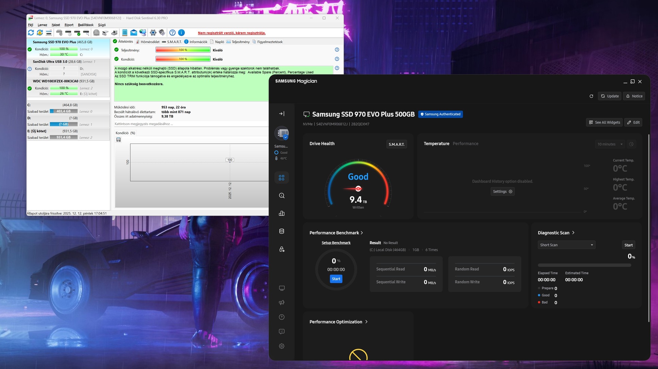658x369 pixels.
Task: Click the blue envelope email icon
Action: [134, 33]
